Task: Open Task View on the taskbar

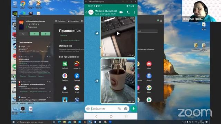Action: 54,122
